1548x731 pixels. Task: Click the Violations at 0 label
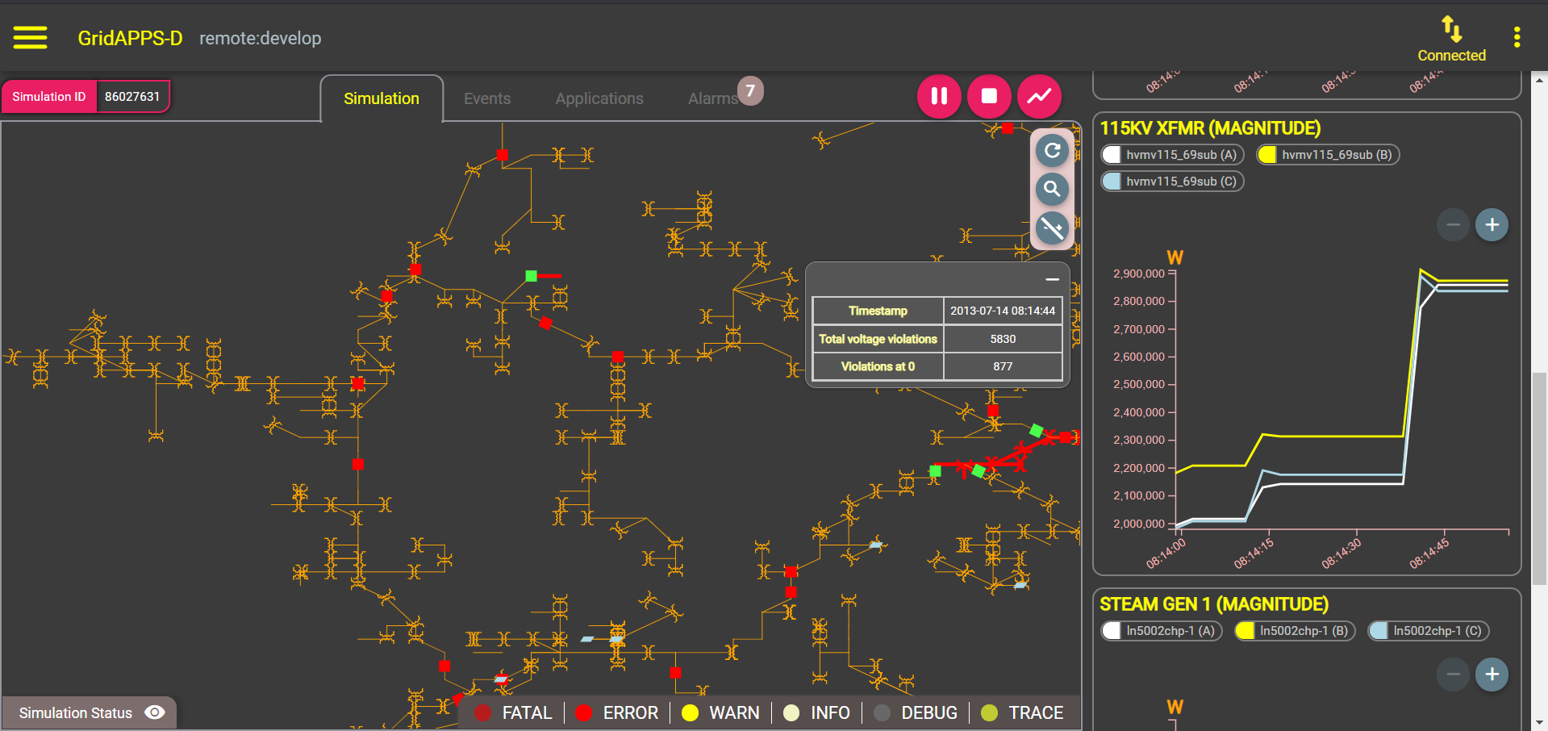point(878,366)
